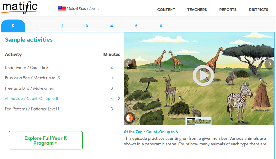Switch to the grade 4 tab
276x159 pixels.
[x=112, y=26]
